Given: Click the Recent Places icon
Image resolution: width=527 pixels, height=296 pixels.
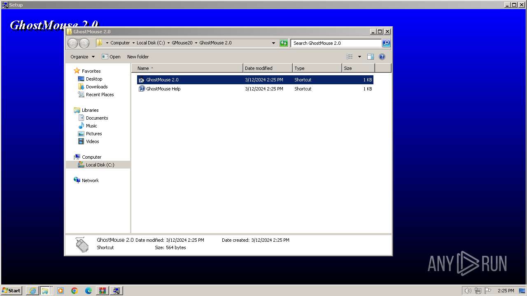Looking at the screenshot, I should (x=81, y=95).
